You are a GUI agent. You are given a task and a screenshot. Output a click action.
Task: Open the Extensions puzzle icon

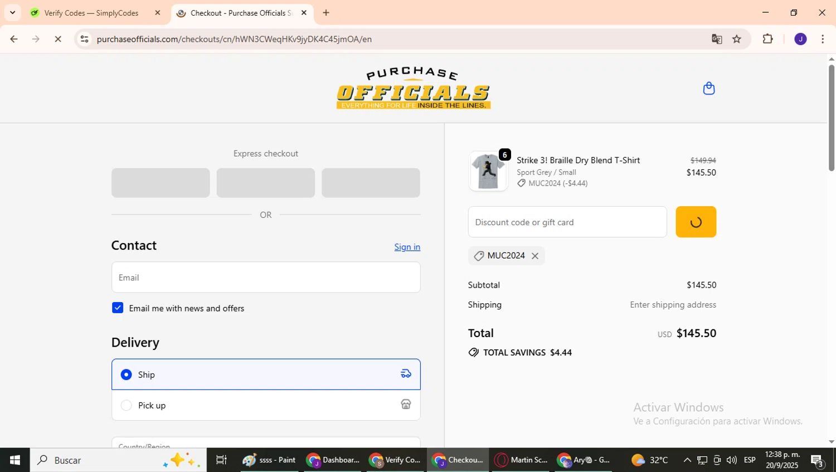[x=767, y=39]
